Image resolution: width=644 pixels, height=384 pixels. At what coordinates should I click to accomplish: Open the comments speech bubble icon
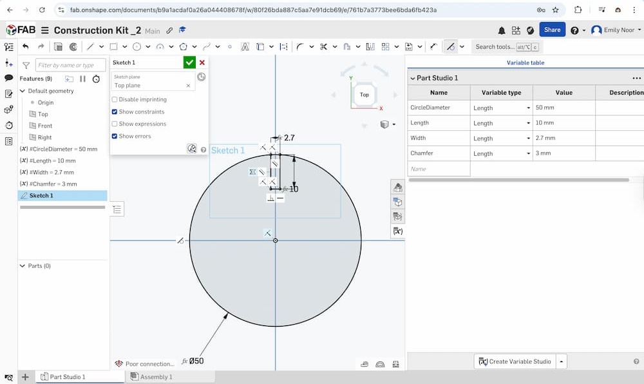8,78
